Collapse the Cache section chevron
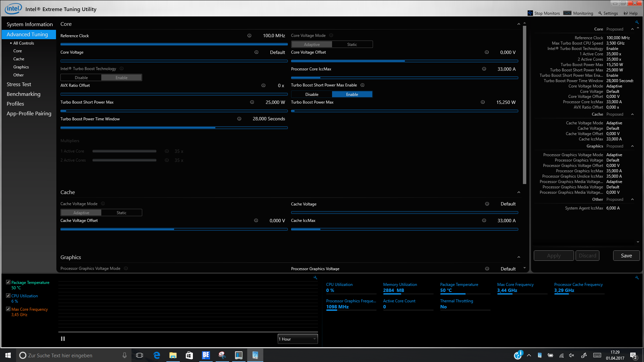 519,192
